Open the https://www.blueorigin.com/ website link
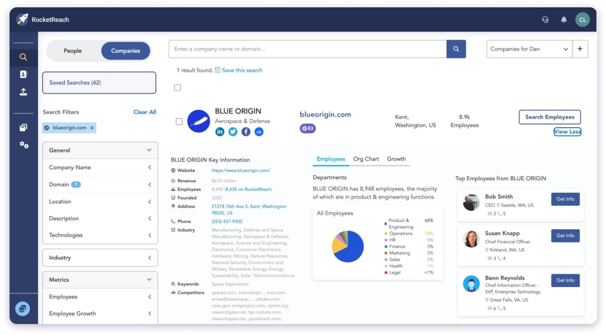606x335 pixels. tap(241, 170)
